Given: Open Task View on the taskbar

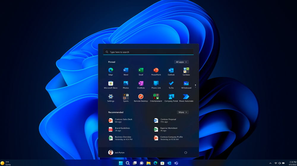Looking at the screenshot, I should [135, 163].
